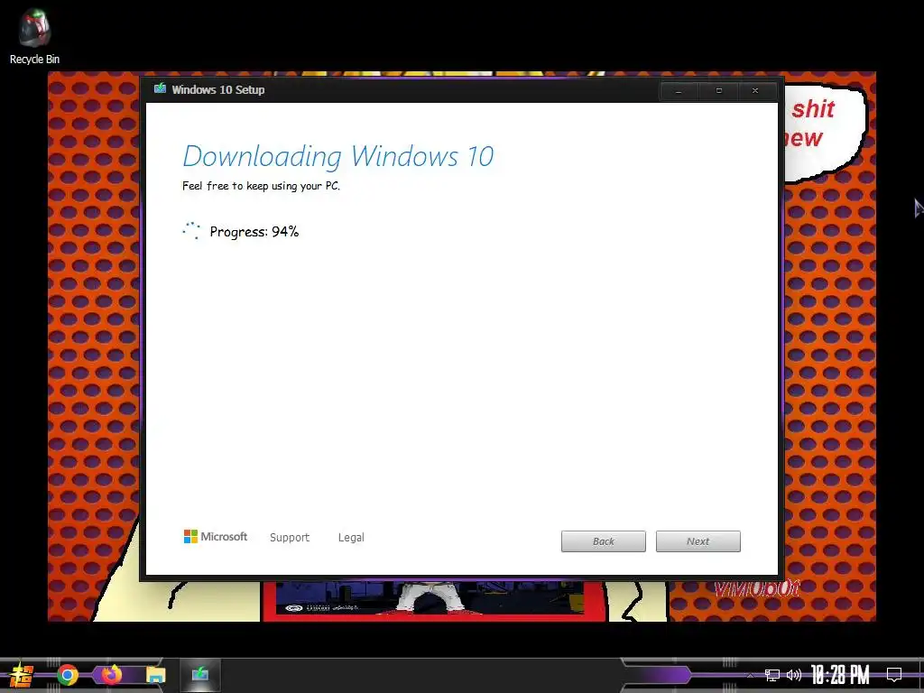Launch Google Chrome from the taskbar

click(67, 675)
